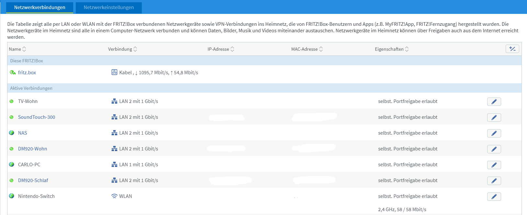527x215 pixels.
Task: Click the pencil icon for NAS
Action: point(494,133)
